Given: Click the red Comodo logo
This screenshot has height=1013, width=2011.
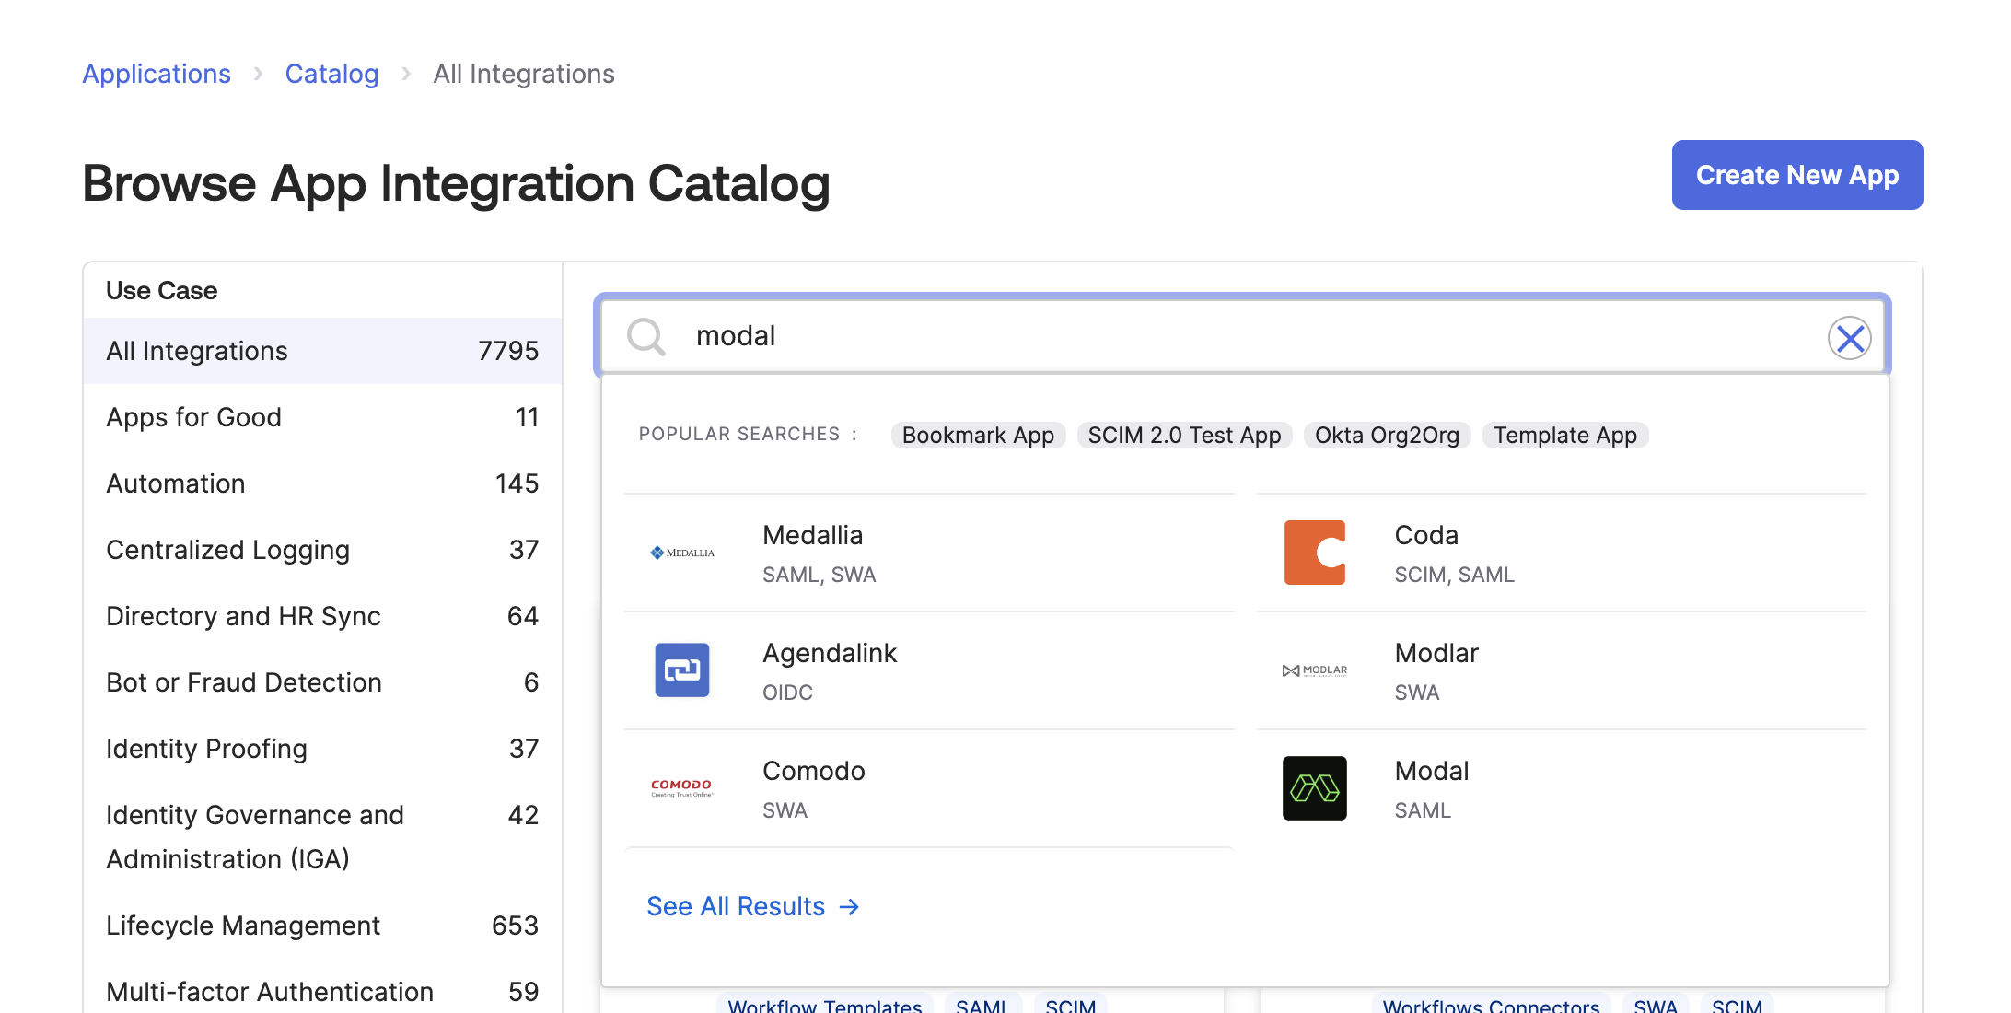Looking at the screenshot, I should (682, 788).
